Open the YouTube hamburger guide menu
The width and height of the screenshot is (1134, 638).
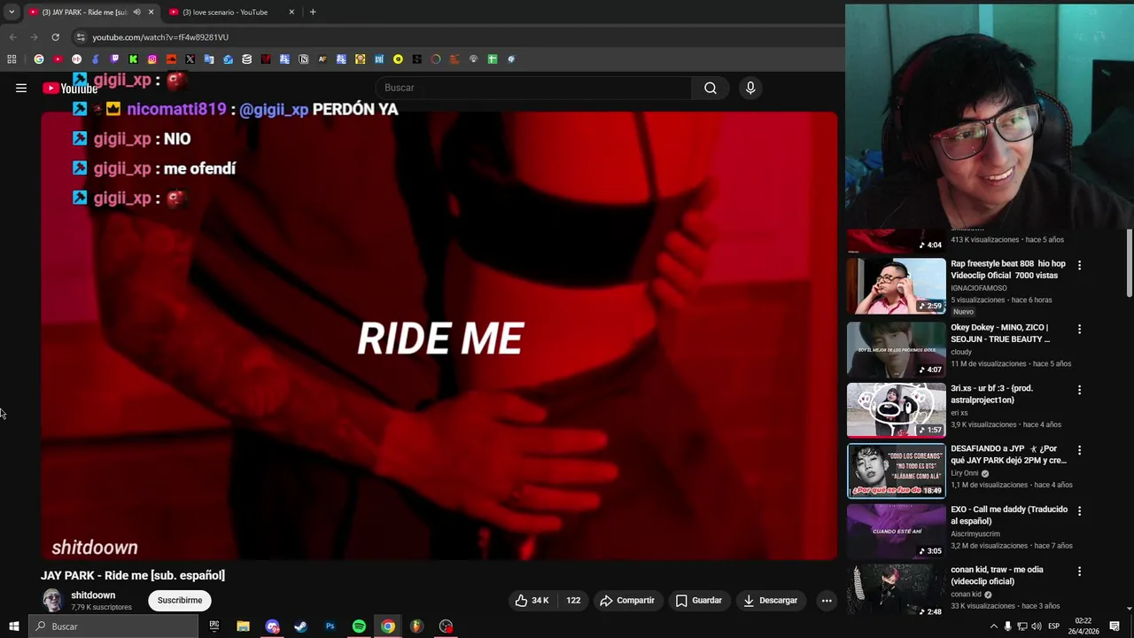tap(21, 88)
